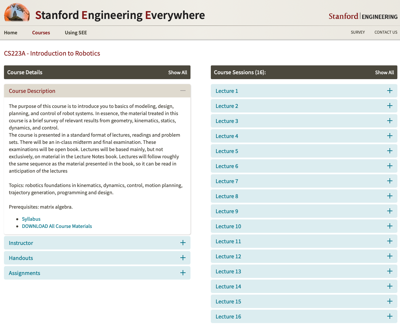This screenshot has height=326, width=400.
Task: Click the Prerequisites: matrix algebra text
Action: pyautogui.click(x=41, y=207)
